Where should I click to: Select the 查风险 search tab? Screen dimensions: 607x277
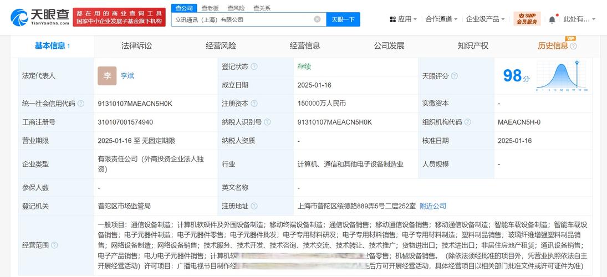tap(236, 8)
